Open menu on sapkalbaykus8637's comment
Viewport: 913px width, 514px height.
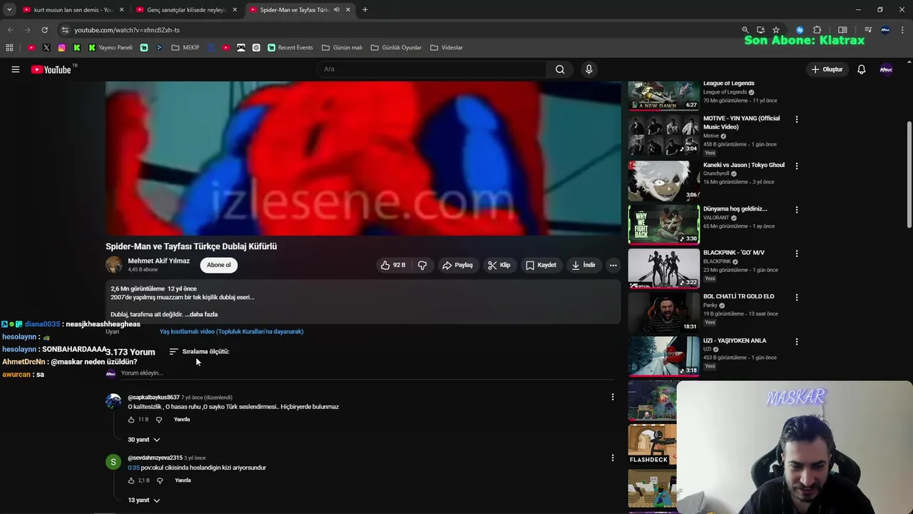point(612,397)
